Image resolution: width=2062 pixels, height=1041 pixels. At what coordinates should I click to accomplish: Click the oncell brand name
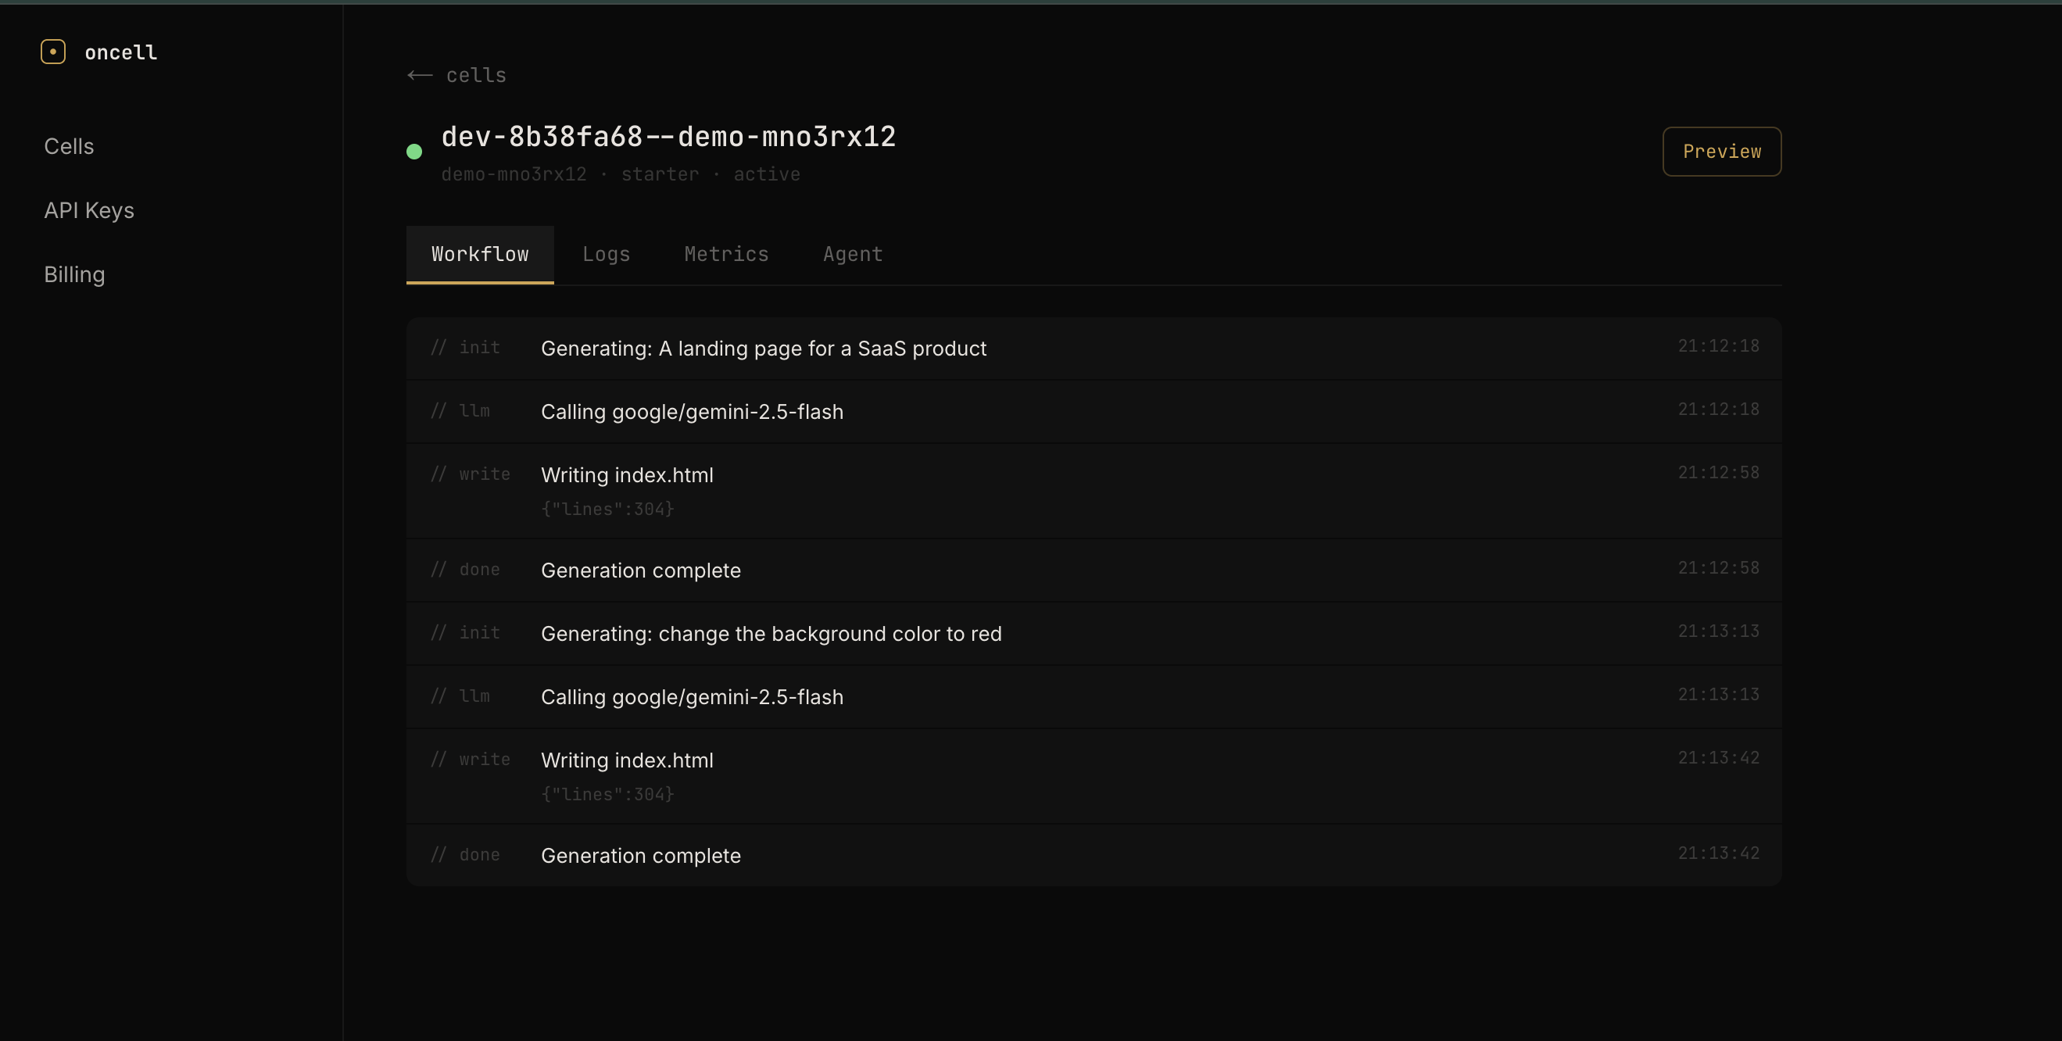[121, 53]
